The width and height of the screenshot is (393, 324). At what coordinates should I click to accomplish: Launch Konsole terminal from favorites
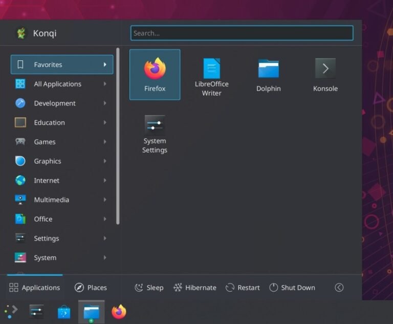click(325, 75)
